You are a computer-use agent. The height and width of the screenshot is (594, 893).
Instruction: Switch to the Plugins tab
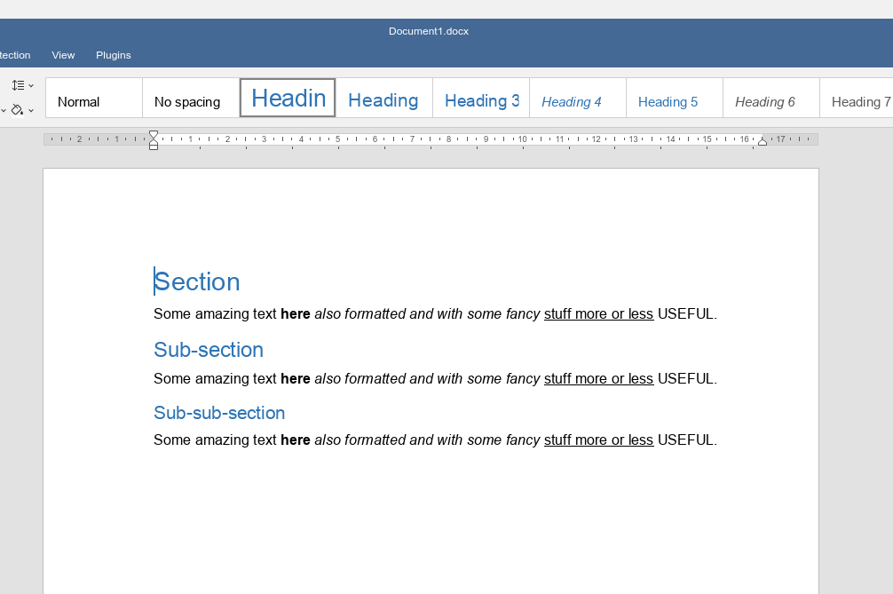coord(114,55)
